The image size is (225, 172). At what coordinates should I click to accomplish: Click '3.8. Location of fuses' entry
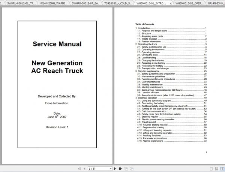click(172, 93)
